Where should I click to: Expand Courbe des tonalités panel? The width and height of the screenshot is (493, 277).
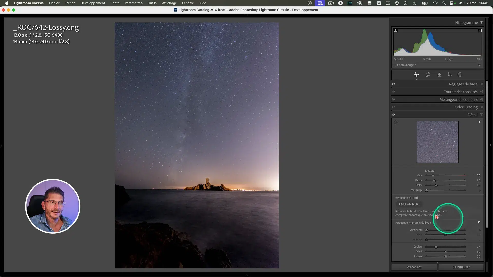[482, 92]
